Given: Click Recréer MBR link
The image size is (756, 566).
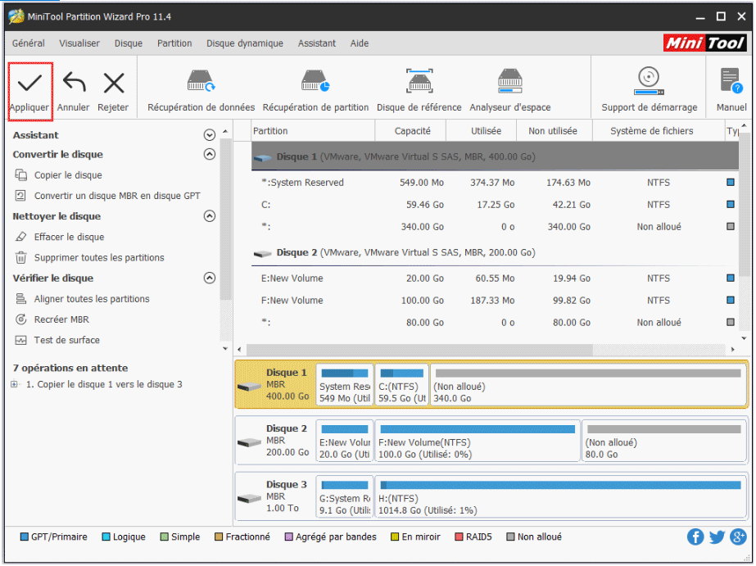Looking at the screenshot, I should point(61,319).
